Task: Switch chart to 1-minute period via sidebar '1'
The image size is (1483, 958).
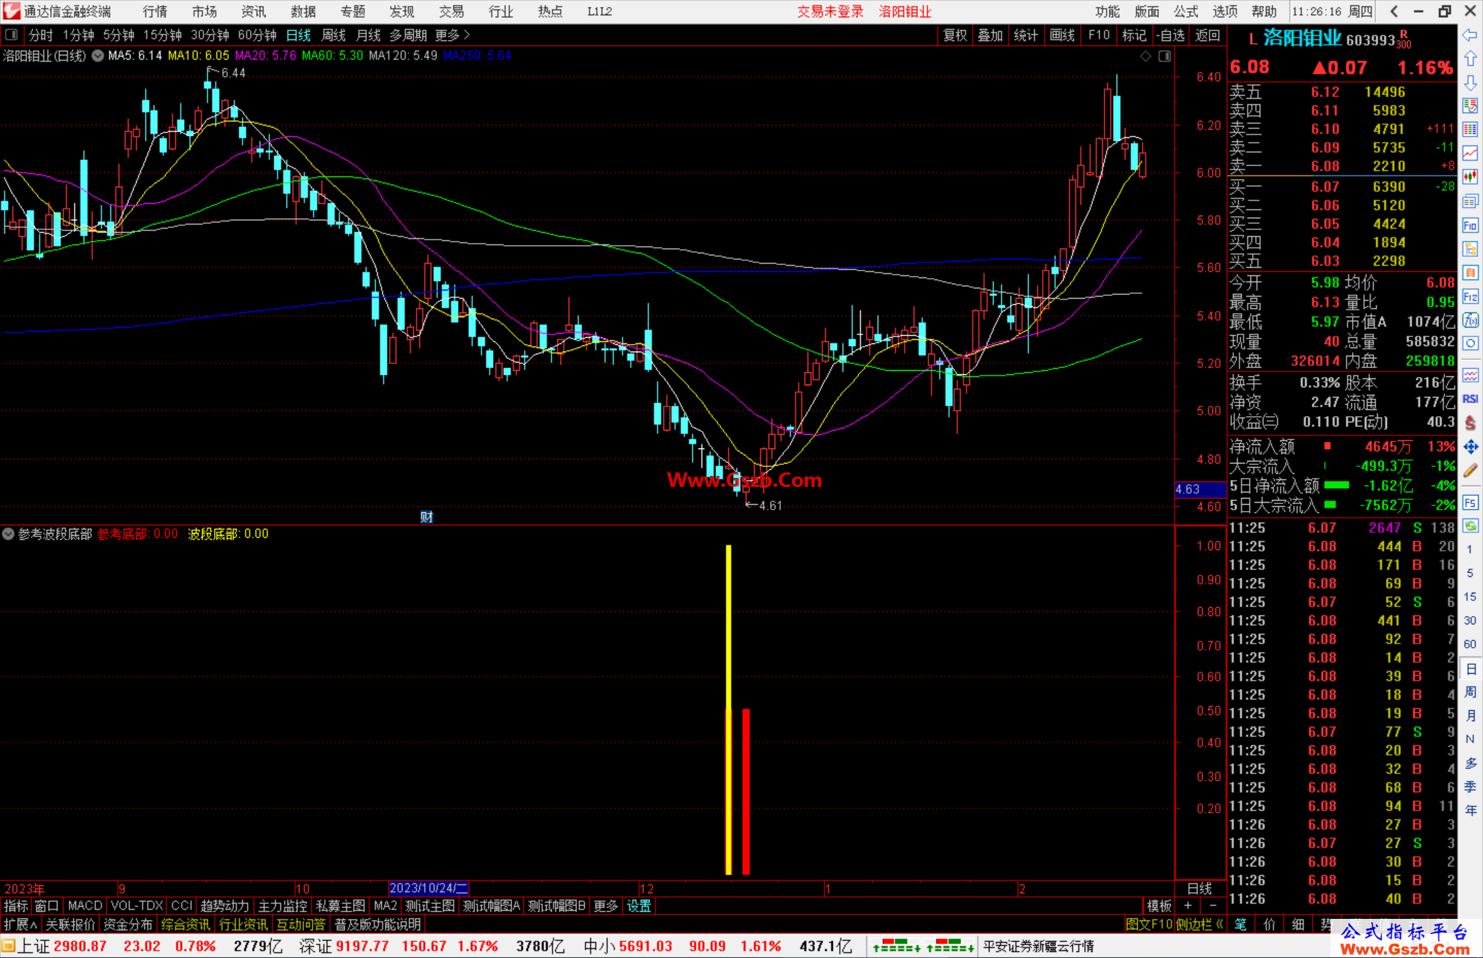Action: pyautogui.click(x=1469, y=549)
